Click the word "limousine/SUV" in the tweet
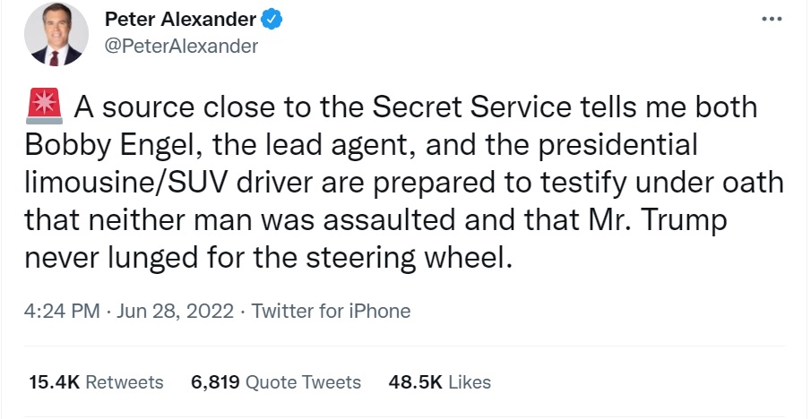 click(133, 184)
